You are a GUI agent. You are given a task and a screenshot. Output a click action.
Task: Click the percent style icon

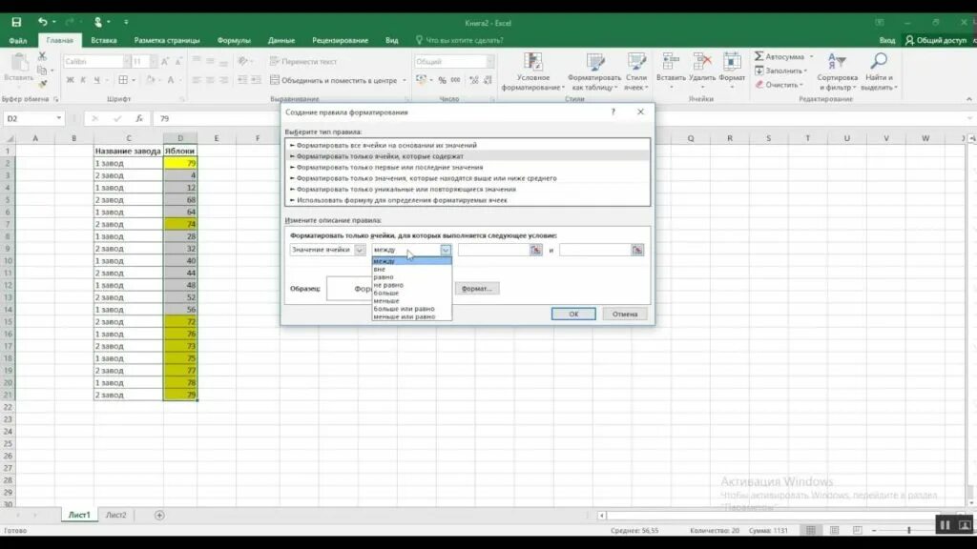(442, 80)
